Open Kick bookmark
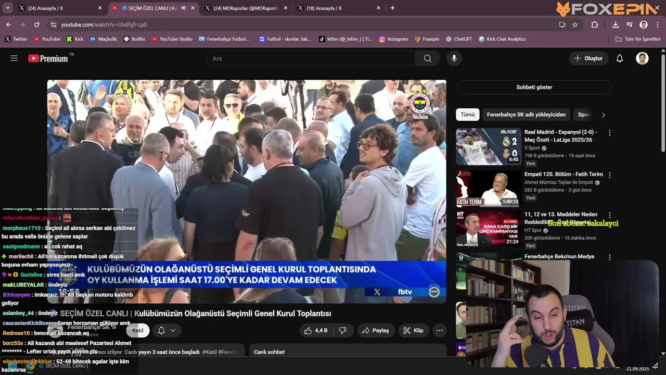The width and height of the screenshot is (666, 375). pyautogui.click(x=75, y=39)
